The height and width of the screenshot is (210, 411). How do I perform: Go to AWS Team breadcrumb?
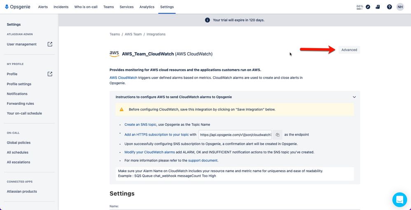point(133,34)
